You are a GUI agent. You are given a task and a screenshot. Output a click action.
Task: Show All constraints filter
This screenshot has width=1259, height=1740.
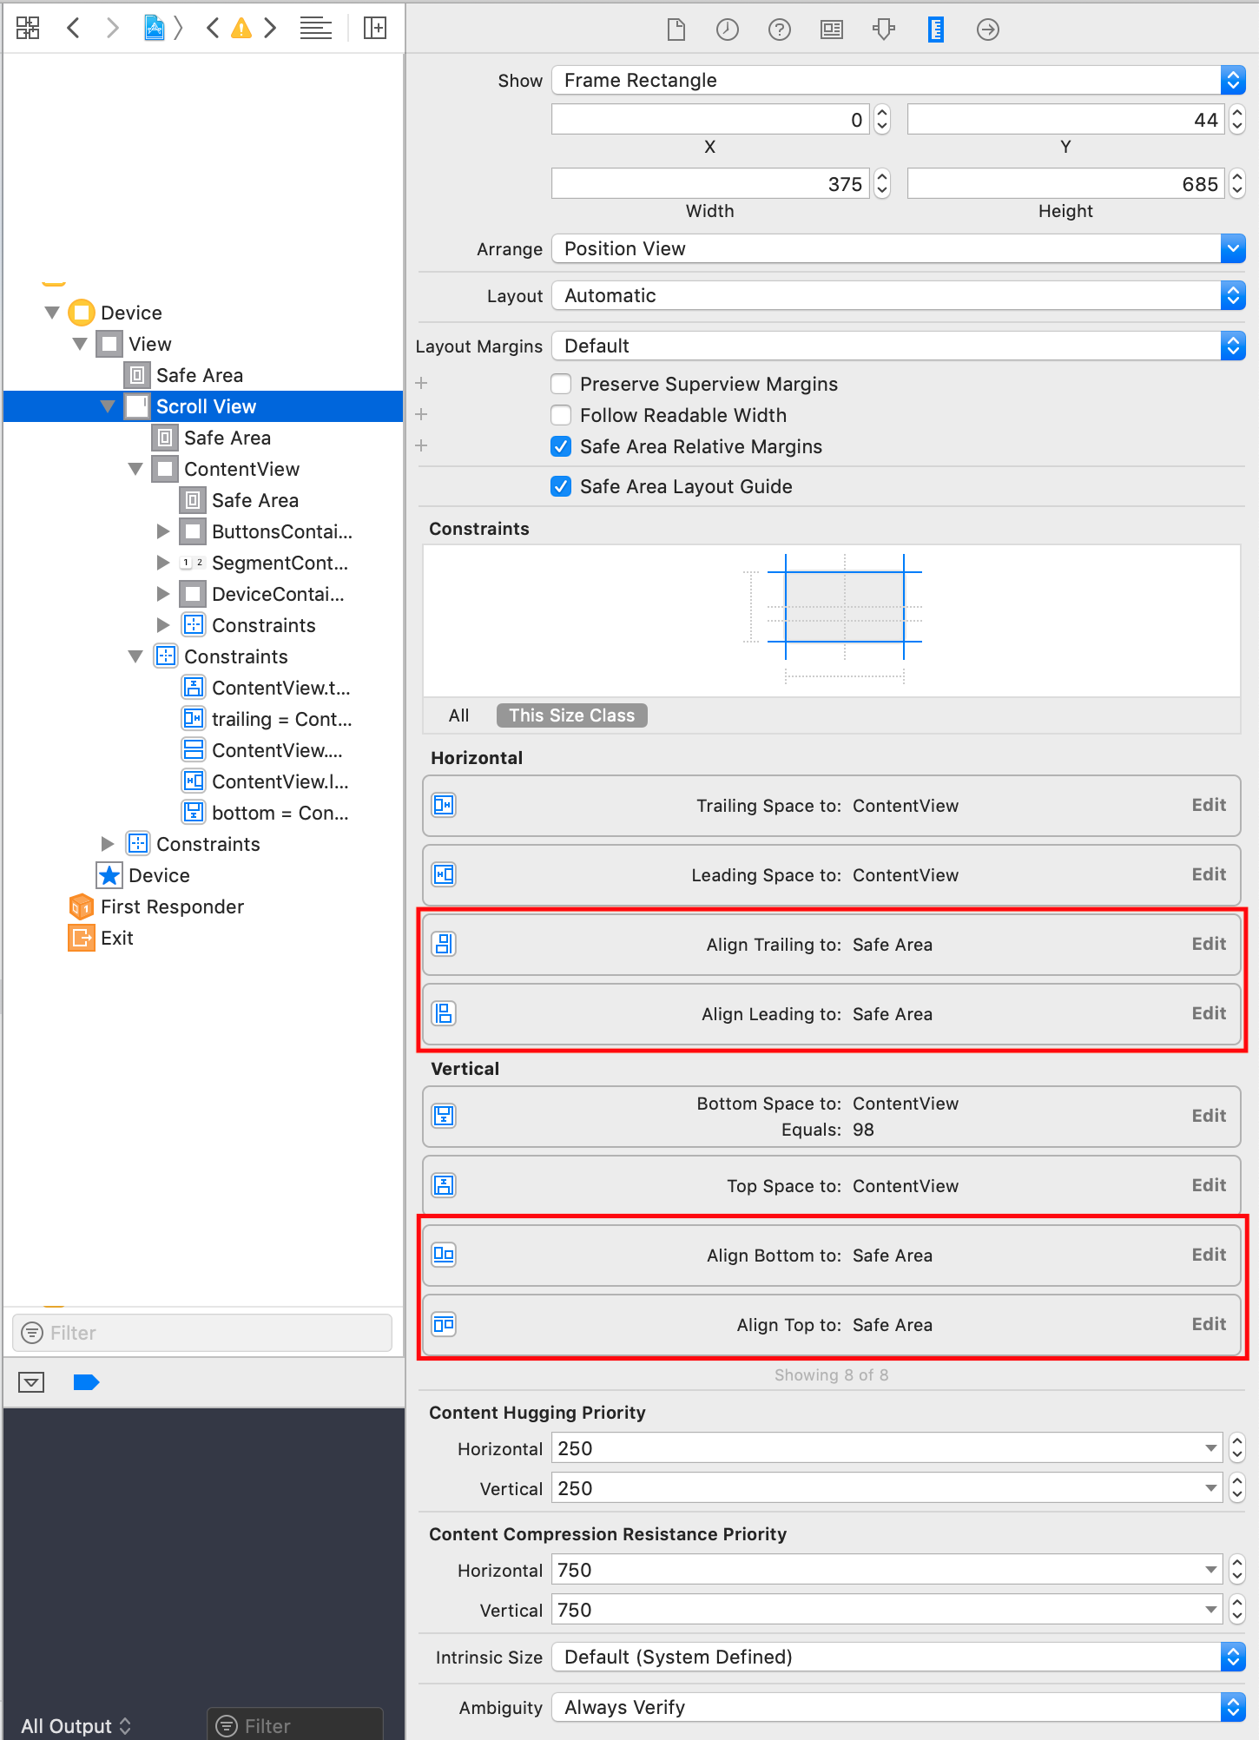point(458,715)
